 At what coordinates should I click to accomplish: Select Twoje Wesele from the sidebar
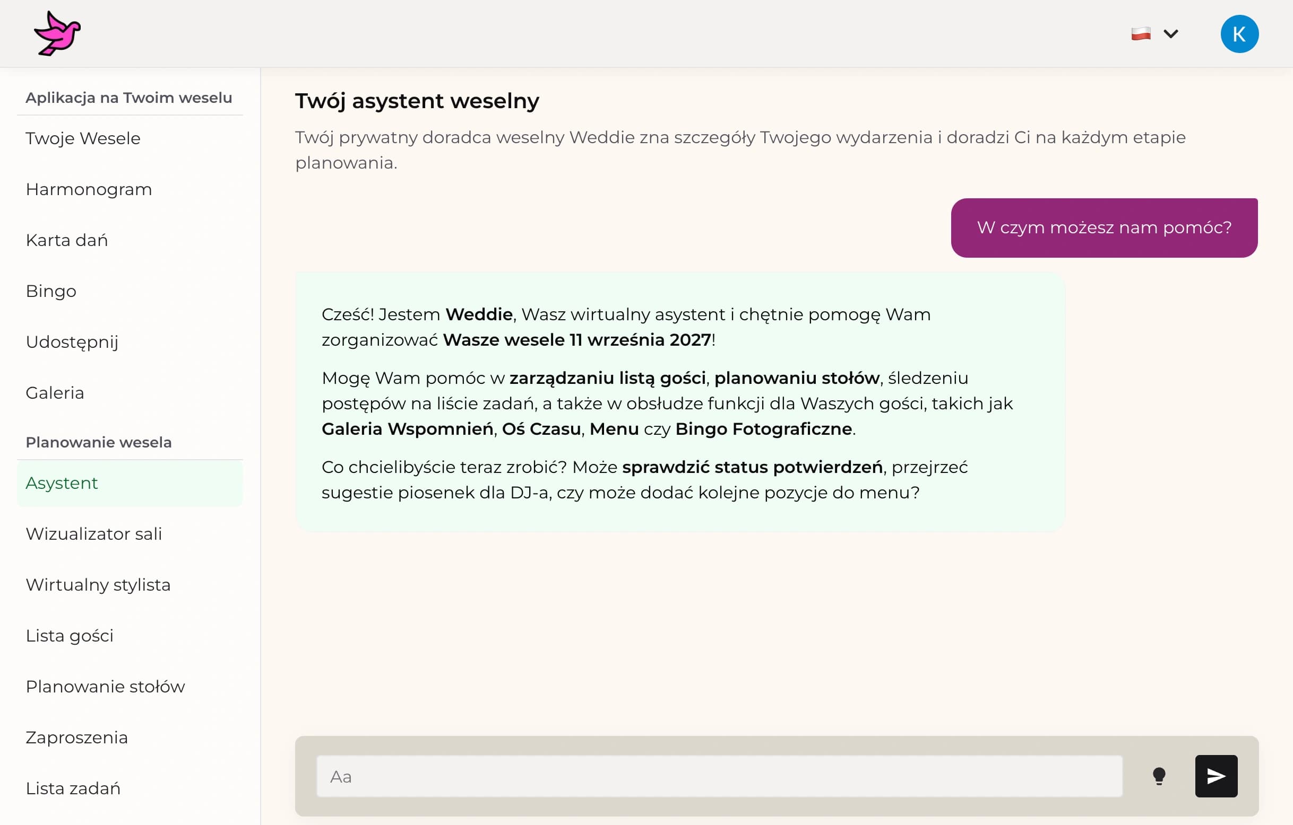(x=83, y=138)
